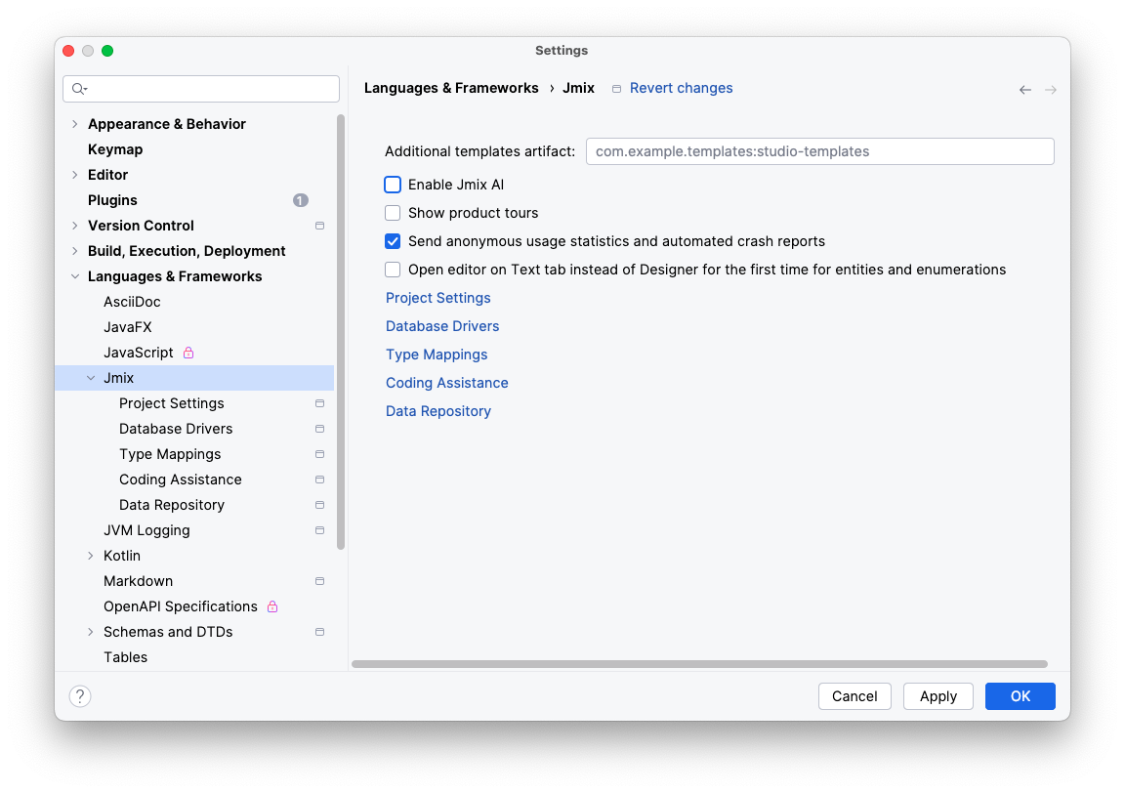Select Type Mappings in the sidebar tree
This screenshot has width=1125, height=793.
click(170, 453)
